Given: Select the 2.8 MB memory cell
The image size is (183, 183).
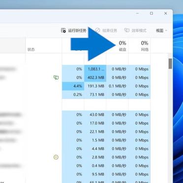Looking at the screenshot, I should pyautogui.click(x=95, y=157).
